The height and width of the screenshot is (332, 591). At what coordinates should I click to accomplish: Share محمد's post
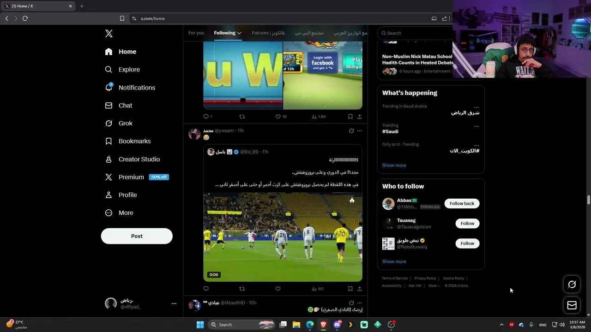click(x=360, y=289)
